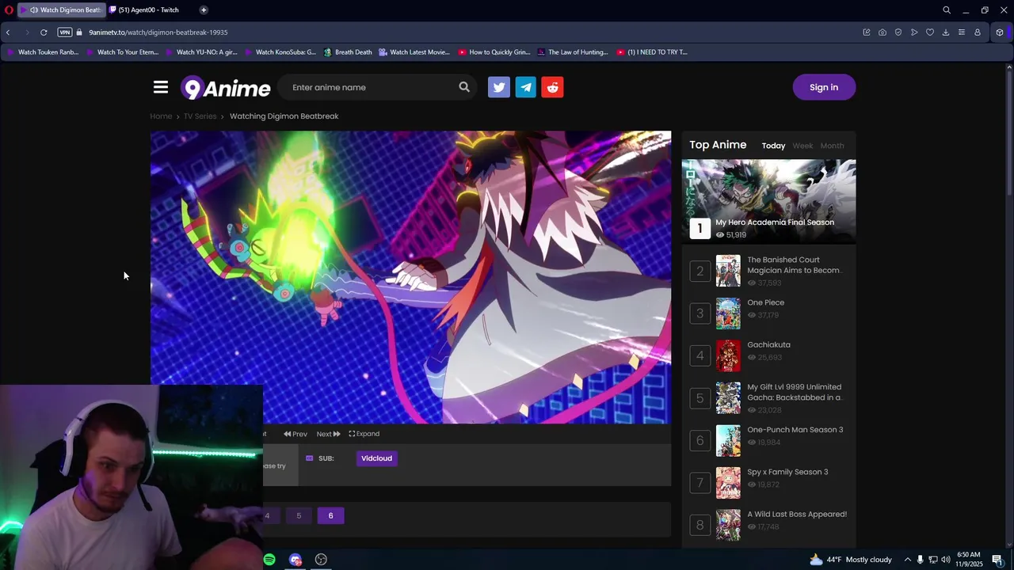This screenshot has height=570, width=1014.
Task: Select the Vidcloud SUB server
Action: (x=377, y=458)
